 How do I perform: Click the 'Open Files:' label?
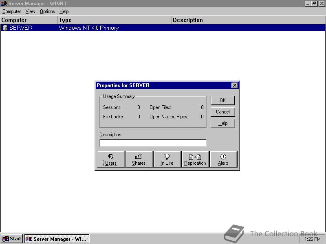coord(160,107)
